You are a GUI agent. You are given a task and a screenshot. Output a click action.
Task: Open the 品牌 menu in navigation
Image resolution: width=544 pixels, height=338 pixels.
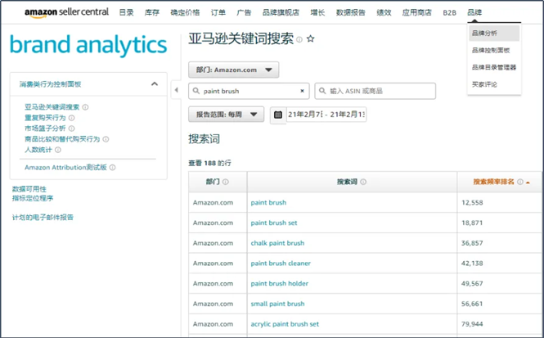click(474, 12)
